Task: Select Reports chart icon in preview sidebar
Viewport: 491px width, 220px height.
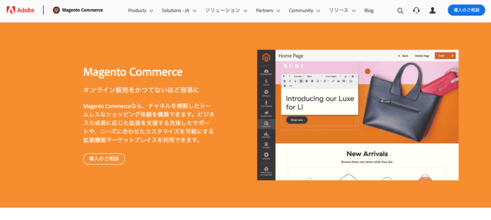Action: tap(266, 135)
